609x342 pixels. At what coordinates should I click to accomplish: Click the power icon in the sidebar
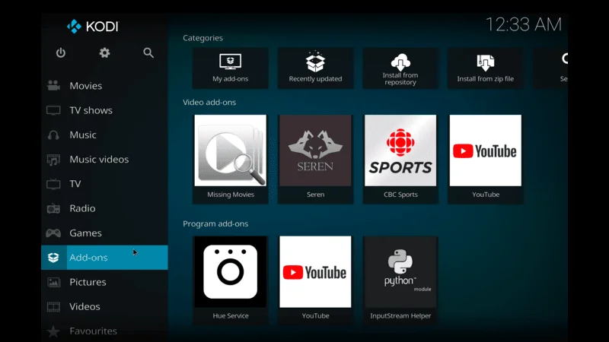pyautogui.click(x=61, y=52)
